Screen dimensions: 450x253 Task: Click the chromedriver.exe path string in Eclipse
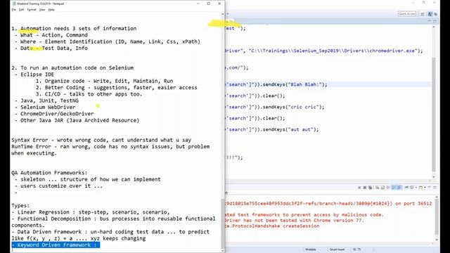[x=333, y=51]
